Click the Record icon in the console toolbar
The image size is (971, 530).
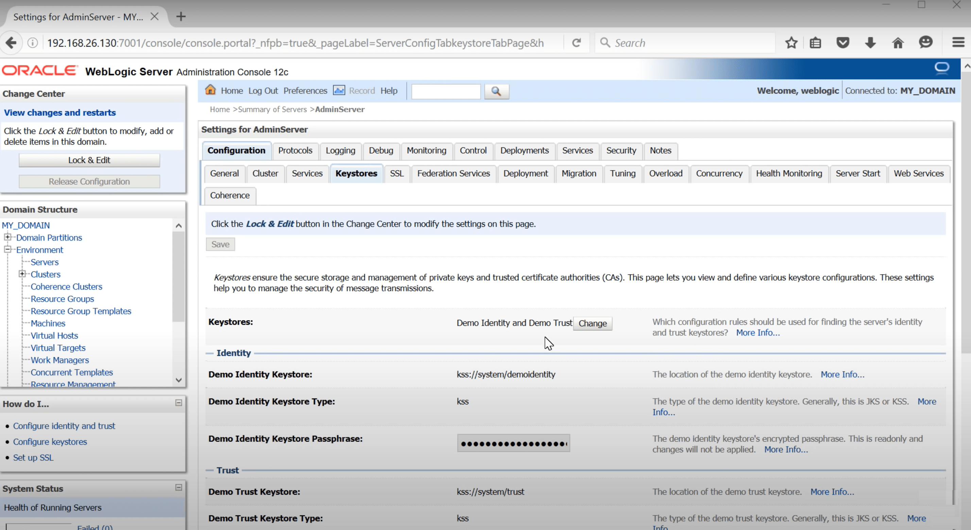coord(339,90)
